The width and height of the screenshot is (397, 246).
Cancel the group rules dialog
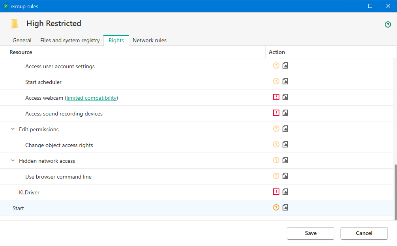(364, 233)
